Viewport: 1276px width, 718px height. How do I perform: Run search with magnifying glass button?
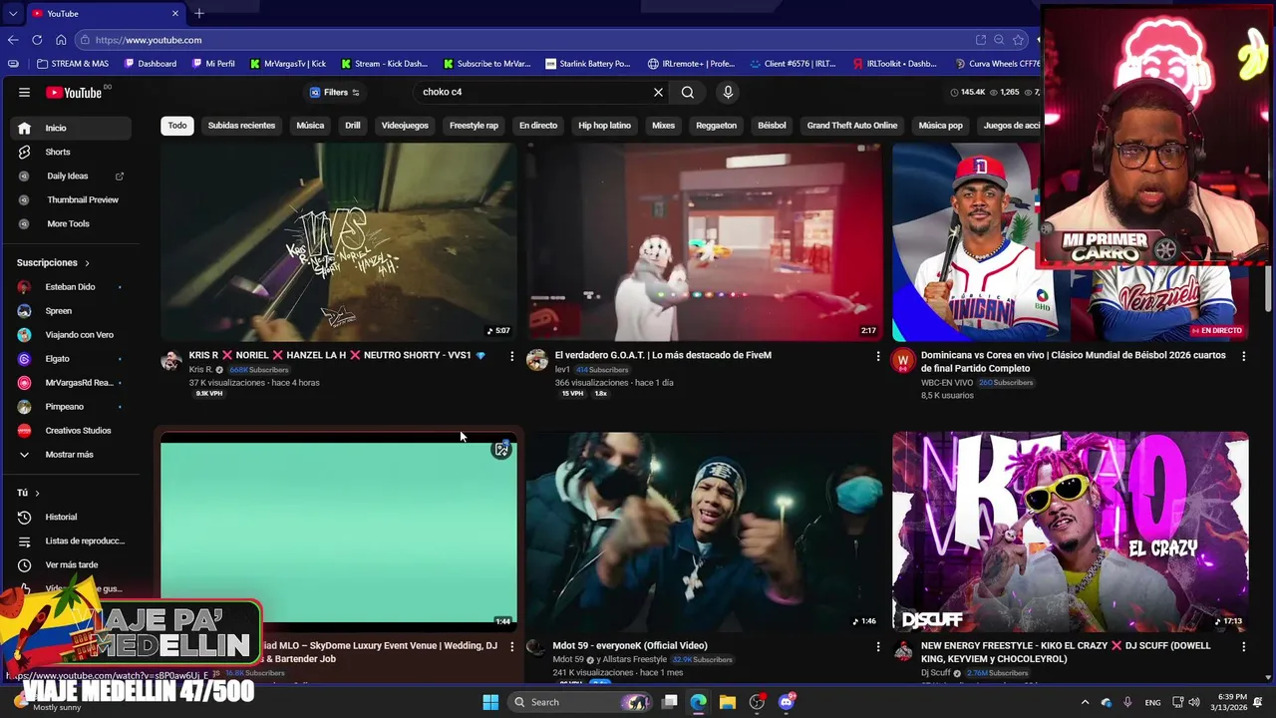[688, 92]
